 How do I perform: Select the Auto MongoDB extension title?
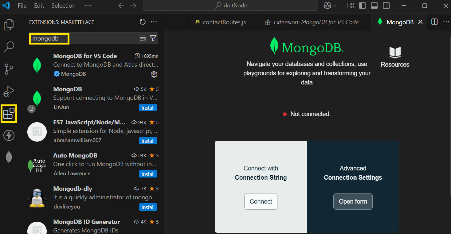75,155
